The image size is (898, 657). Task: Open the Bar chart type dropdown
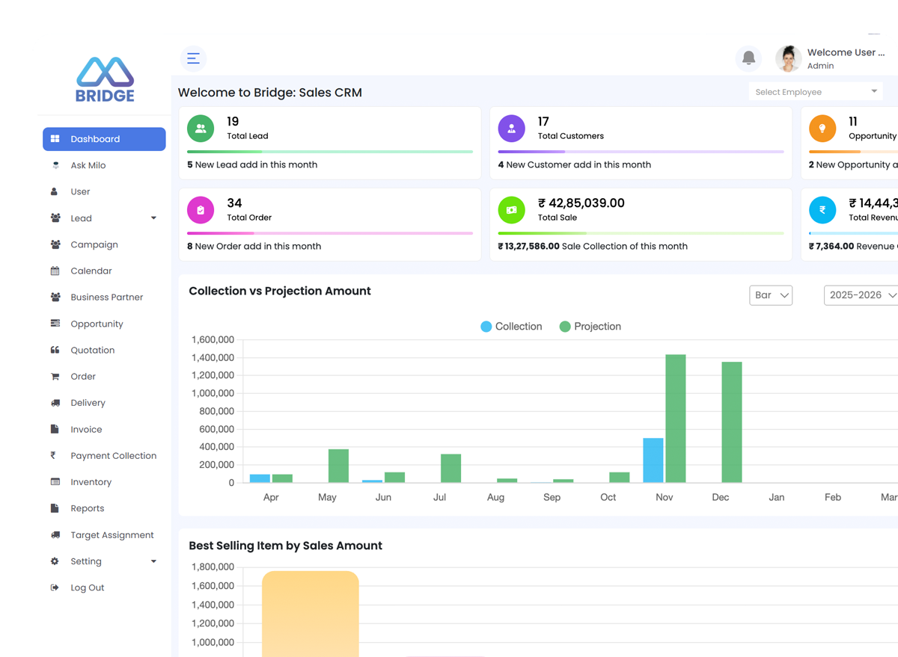(x=770, y=295)
